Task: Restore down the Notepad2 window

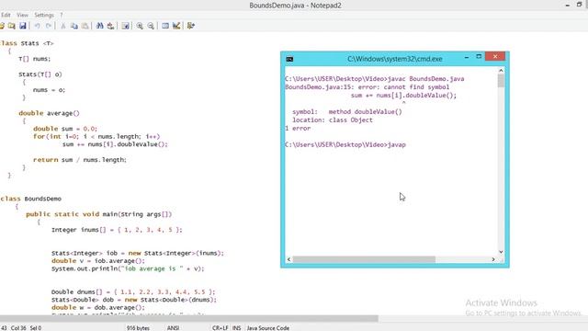Action: point(580,5)
